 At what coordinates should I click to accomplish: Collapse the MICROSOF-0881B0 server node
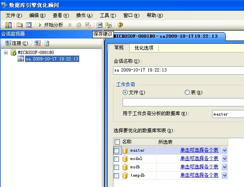(6, 53)
